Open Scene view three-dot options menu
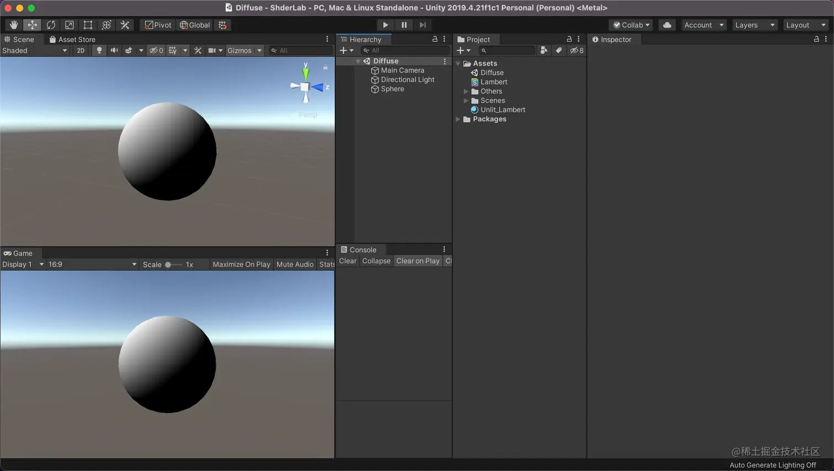834x471 pixels. coord(327,39)
